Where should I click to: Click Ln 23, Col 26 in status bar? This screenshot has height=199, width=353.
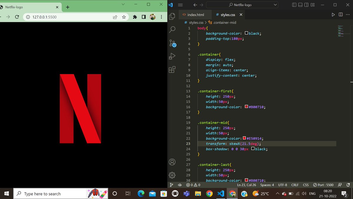click(247, 185)
